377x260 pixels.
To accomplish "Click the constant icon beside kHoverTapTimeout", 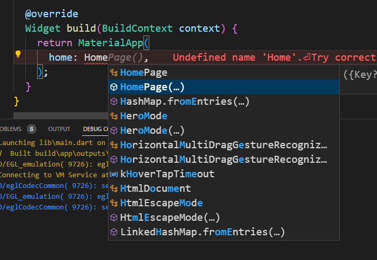I will coord(114,174).
